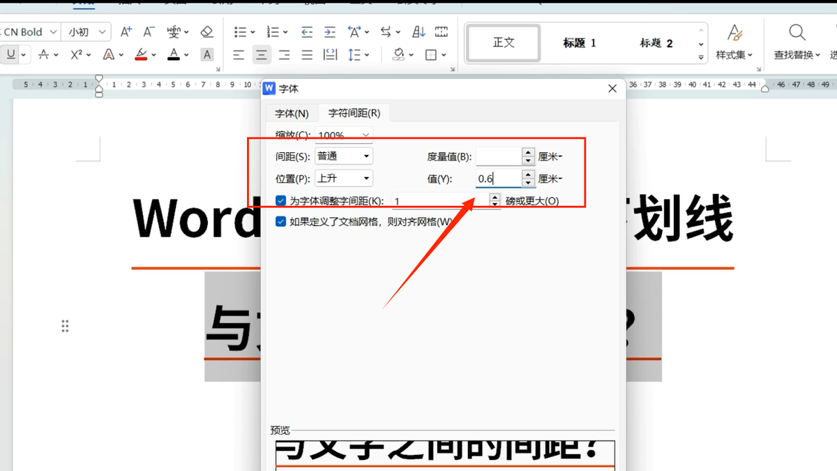Click the decrease indent icon
The width and height of the screenshot is (837, 471).
pyautogui.click(x=307, y=31)
